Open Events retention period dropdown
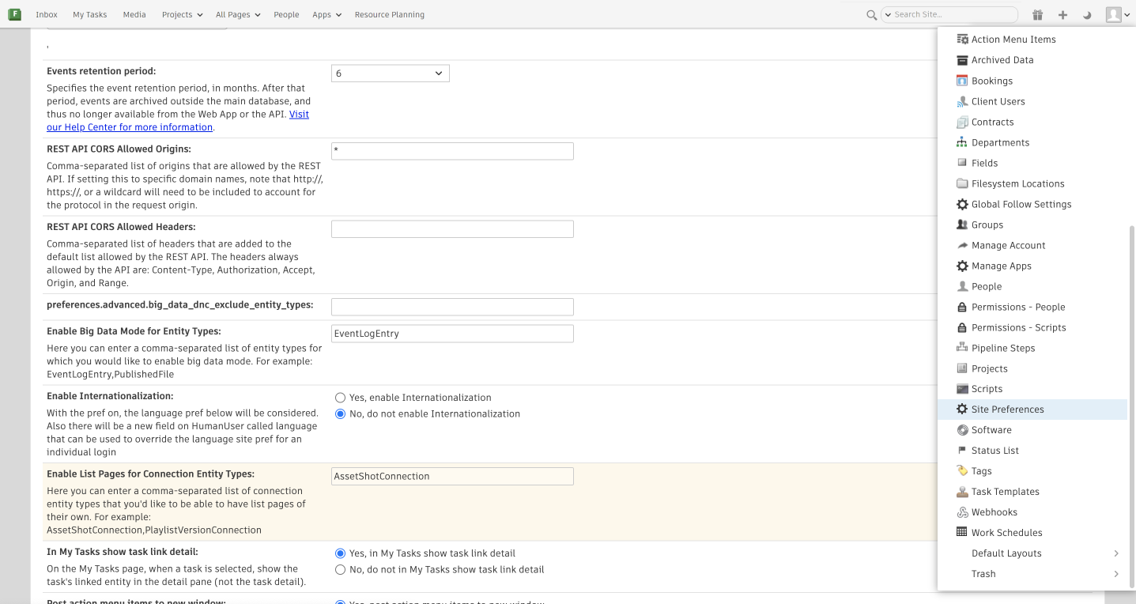Image resolution: width=1136 pixels, height=604 pixels. click(x=390, y=74)
